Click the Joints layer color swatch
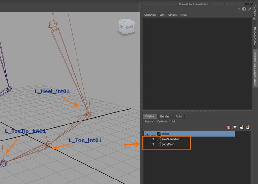The width and height of the screenshot is (258, 184). coord(159,134)
